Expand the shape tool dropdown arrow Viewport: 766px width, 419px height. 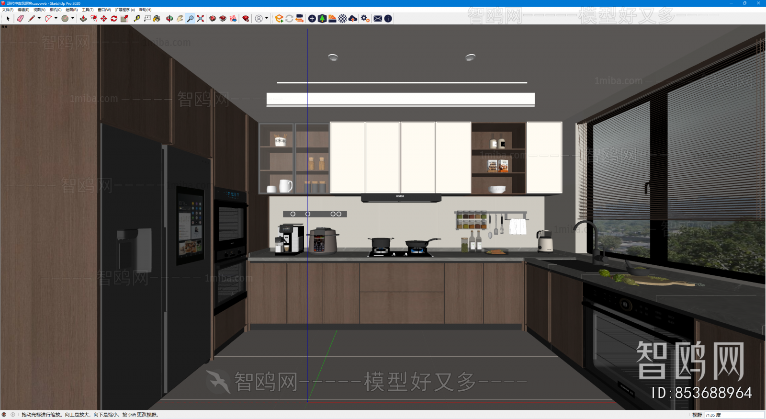coord(73,18)
